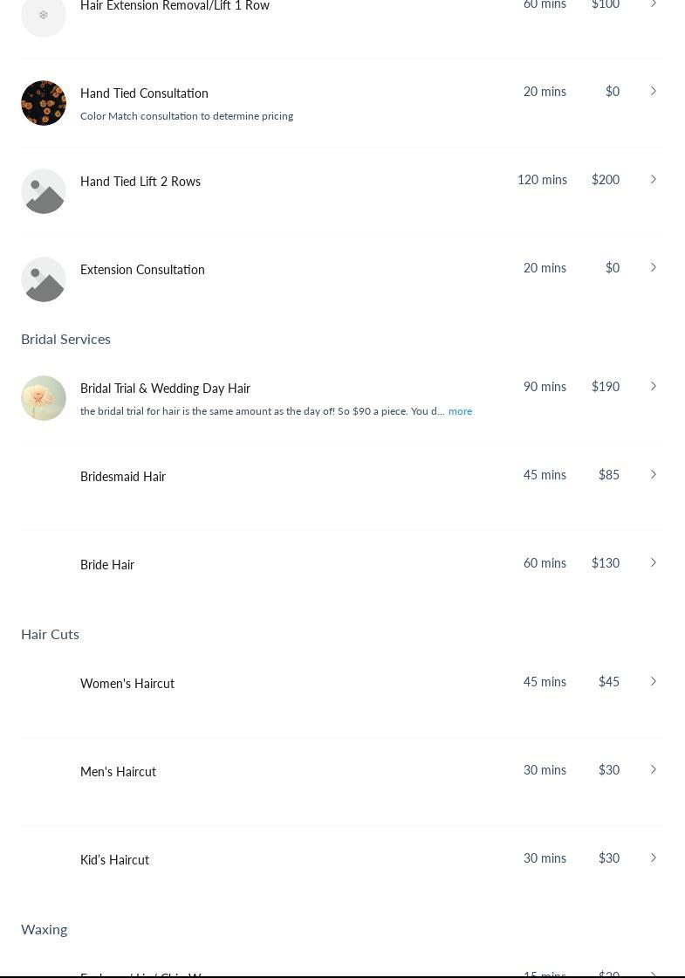
Task: Select Men's Haircut service name
Action: (118, 772)
